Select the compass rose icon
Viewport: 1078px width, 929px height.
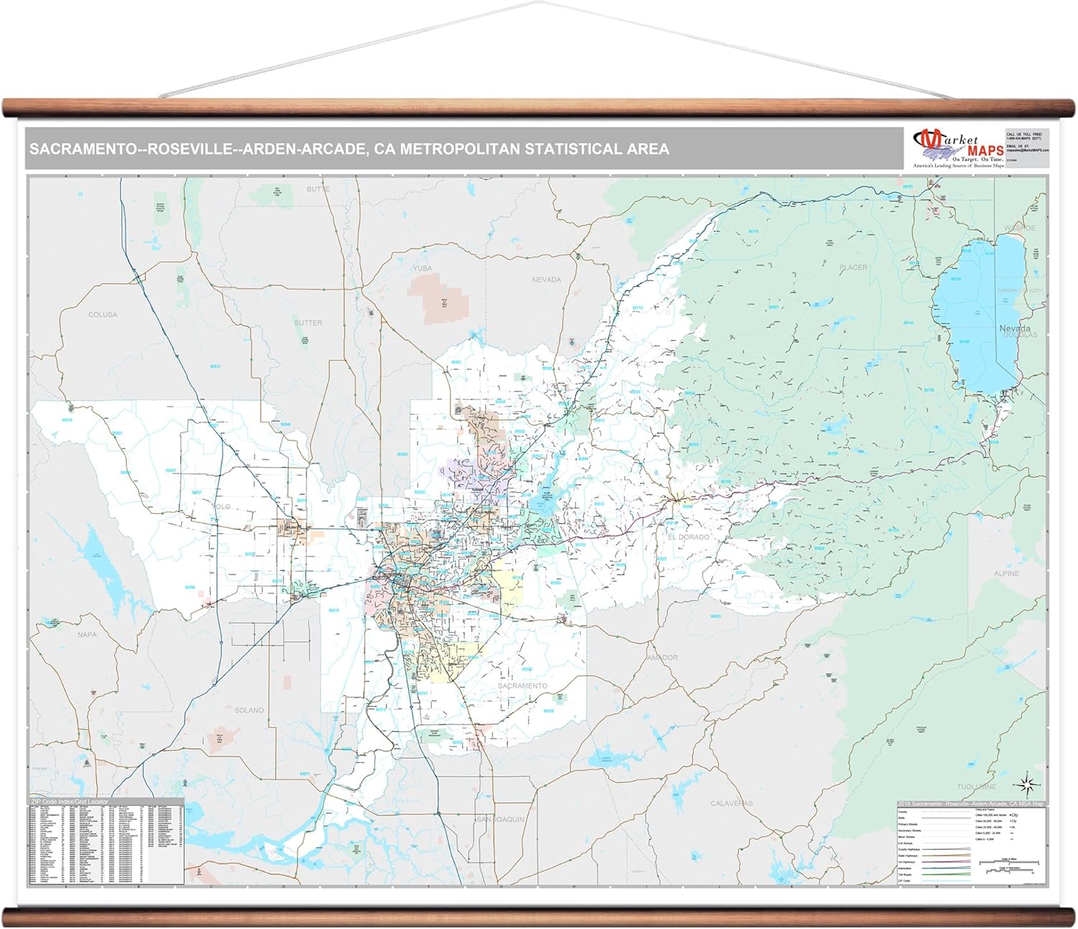point(1026,787)
